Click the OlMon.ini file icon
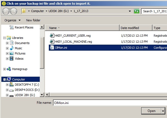The image size is (167, 118). [x=52, y=48]
